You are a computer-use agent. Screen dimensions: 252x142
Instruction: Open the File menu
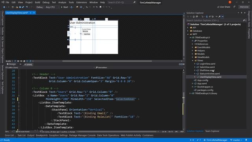coord(7,2)
